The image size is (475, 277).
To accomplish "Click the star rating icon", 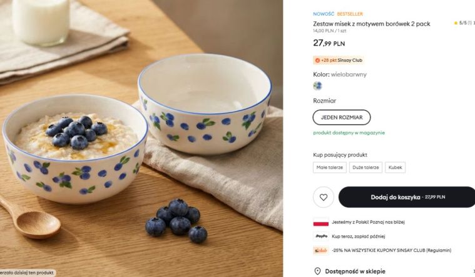I will click(x=456, y=23).
